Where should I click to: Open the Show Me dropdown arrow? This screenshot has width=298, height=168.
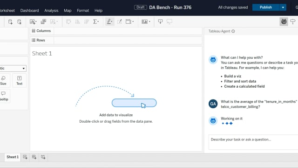tap(149, 21)
